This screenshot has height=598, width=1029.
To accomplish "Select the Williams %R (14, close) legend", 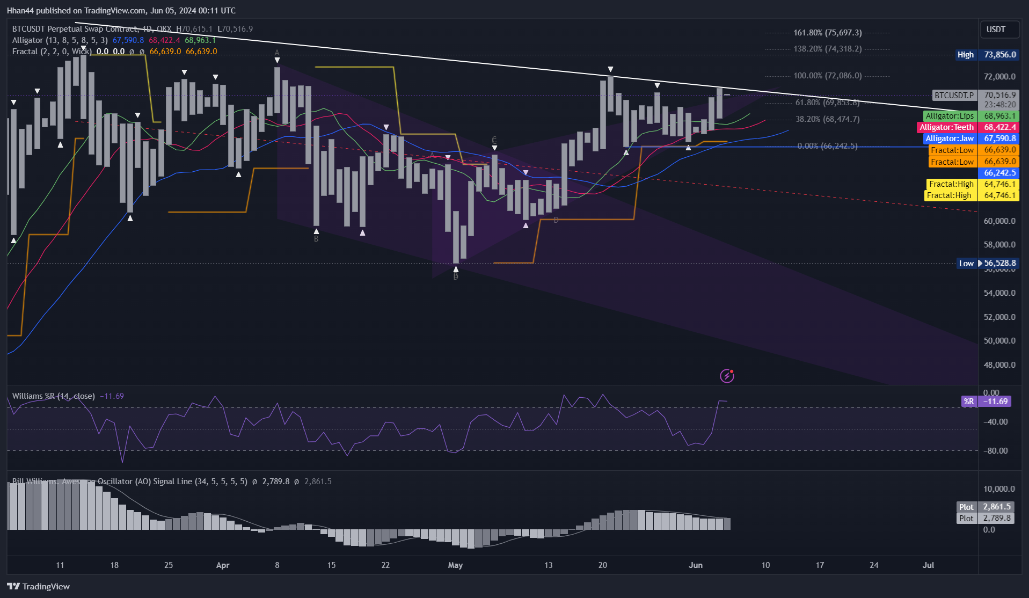I will coord(54,396).
